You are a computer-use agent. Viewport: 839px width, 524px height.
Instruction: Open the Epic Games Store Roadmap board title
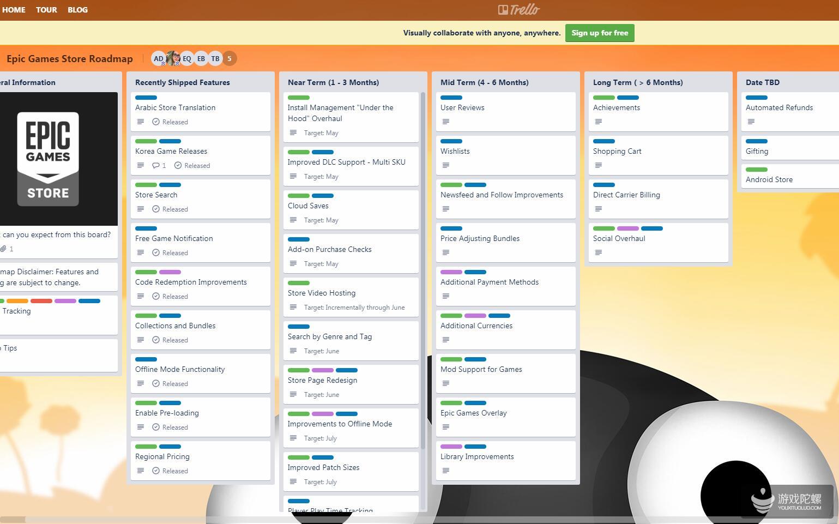coord(70,59)
